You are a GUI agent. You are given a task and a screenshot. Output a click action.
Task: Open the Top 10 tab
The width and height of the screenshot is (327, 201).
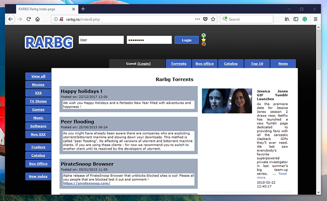click(x=256, y=64)
